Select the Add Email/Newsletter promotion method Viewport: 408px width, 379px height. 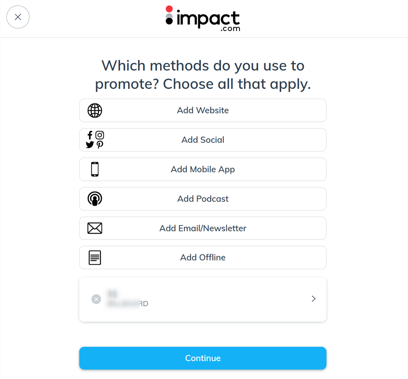pyautogui.click(x=203, y=228)
